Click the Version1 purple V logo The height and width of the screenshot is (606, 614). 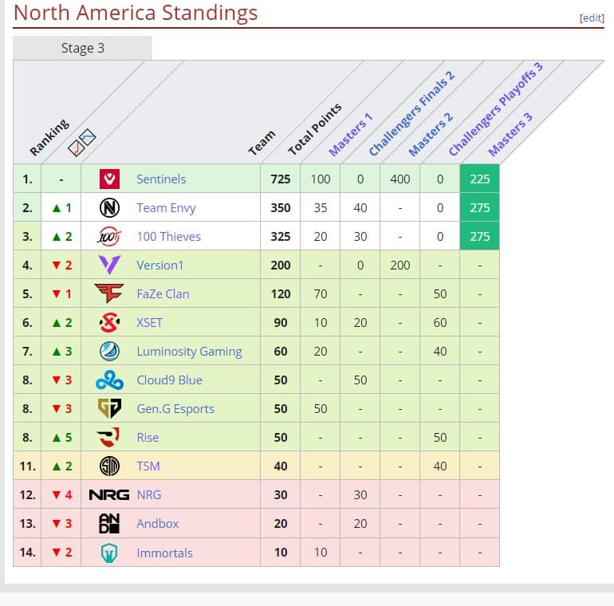[x=109, y=265]
